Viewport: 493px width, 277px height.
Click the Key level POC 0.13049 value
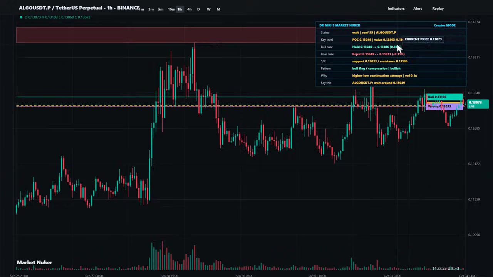(377, 40)
